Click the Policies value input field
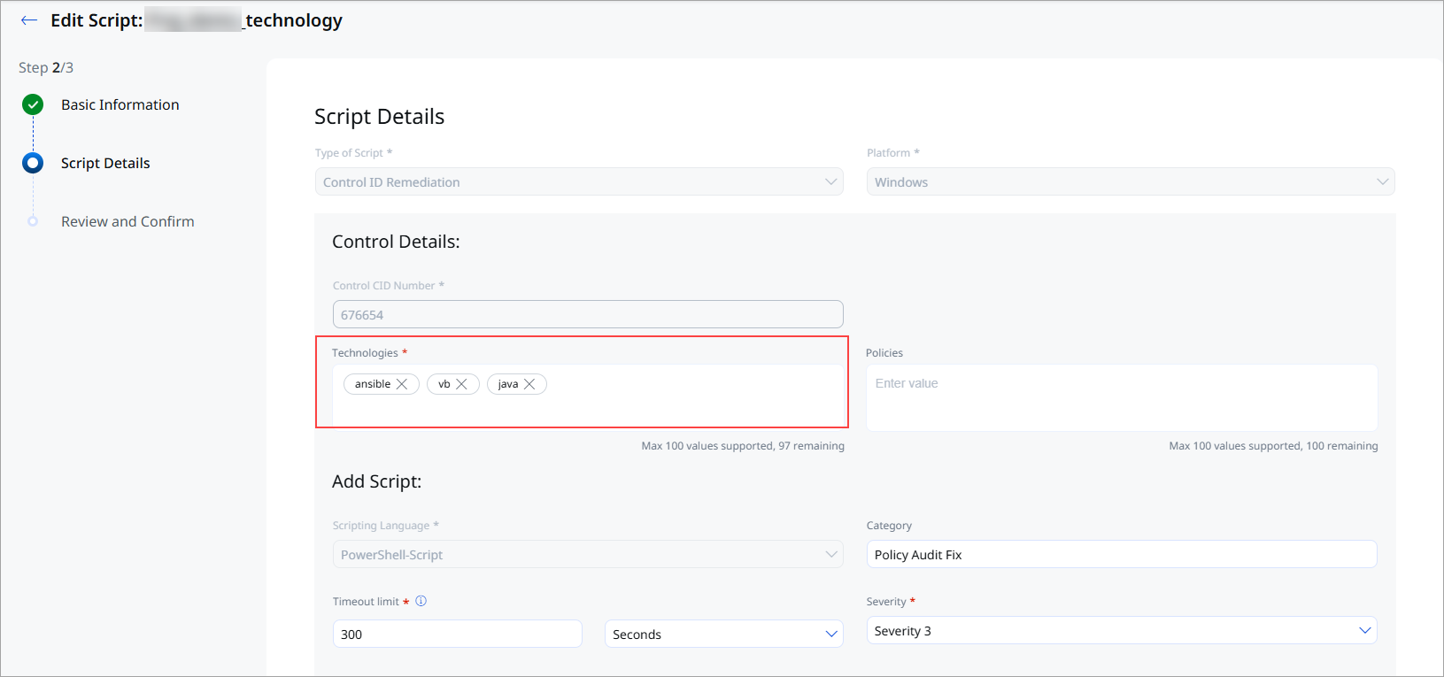 pos(1122,397)
